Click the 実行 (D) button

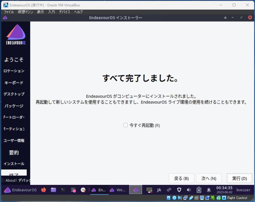coord(240,178)
